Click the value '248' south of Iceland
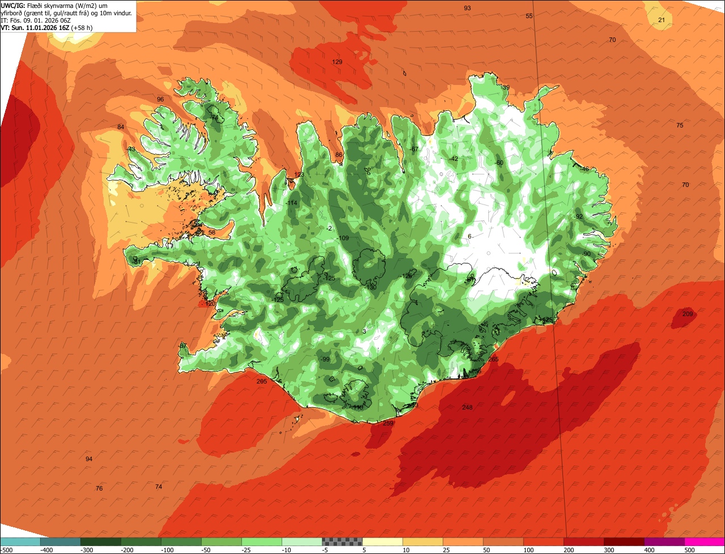Viewport: 725px width, 554px height. [467, 407]
